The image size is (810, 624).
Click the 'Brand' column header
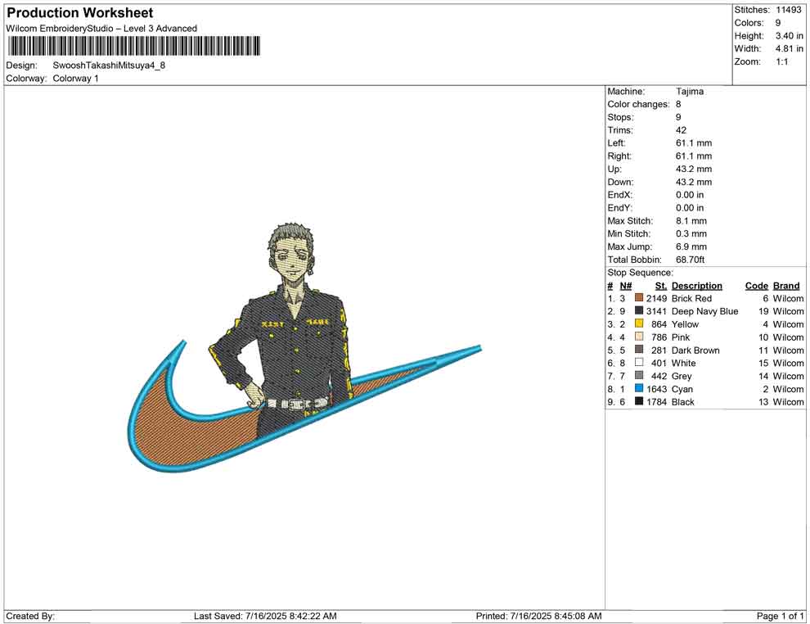coord(786,286)
